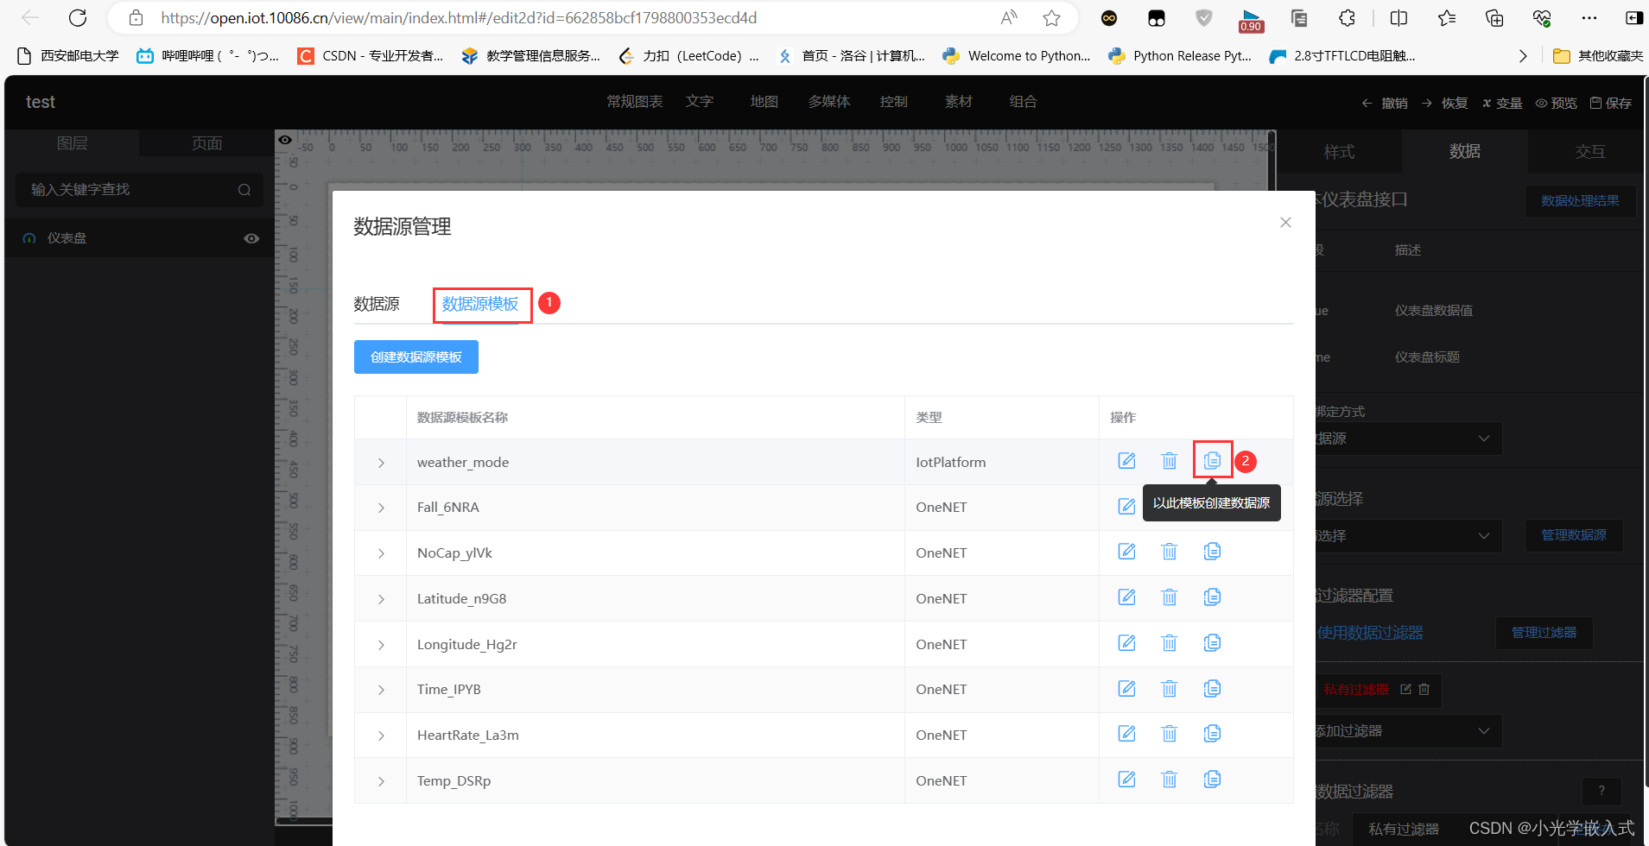
Task: Delete the NoCap_ylVk template
Action: pos(1169,552)
